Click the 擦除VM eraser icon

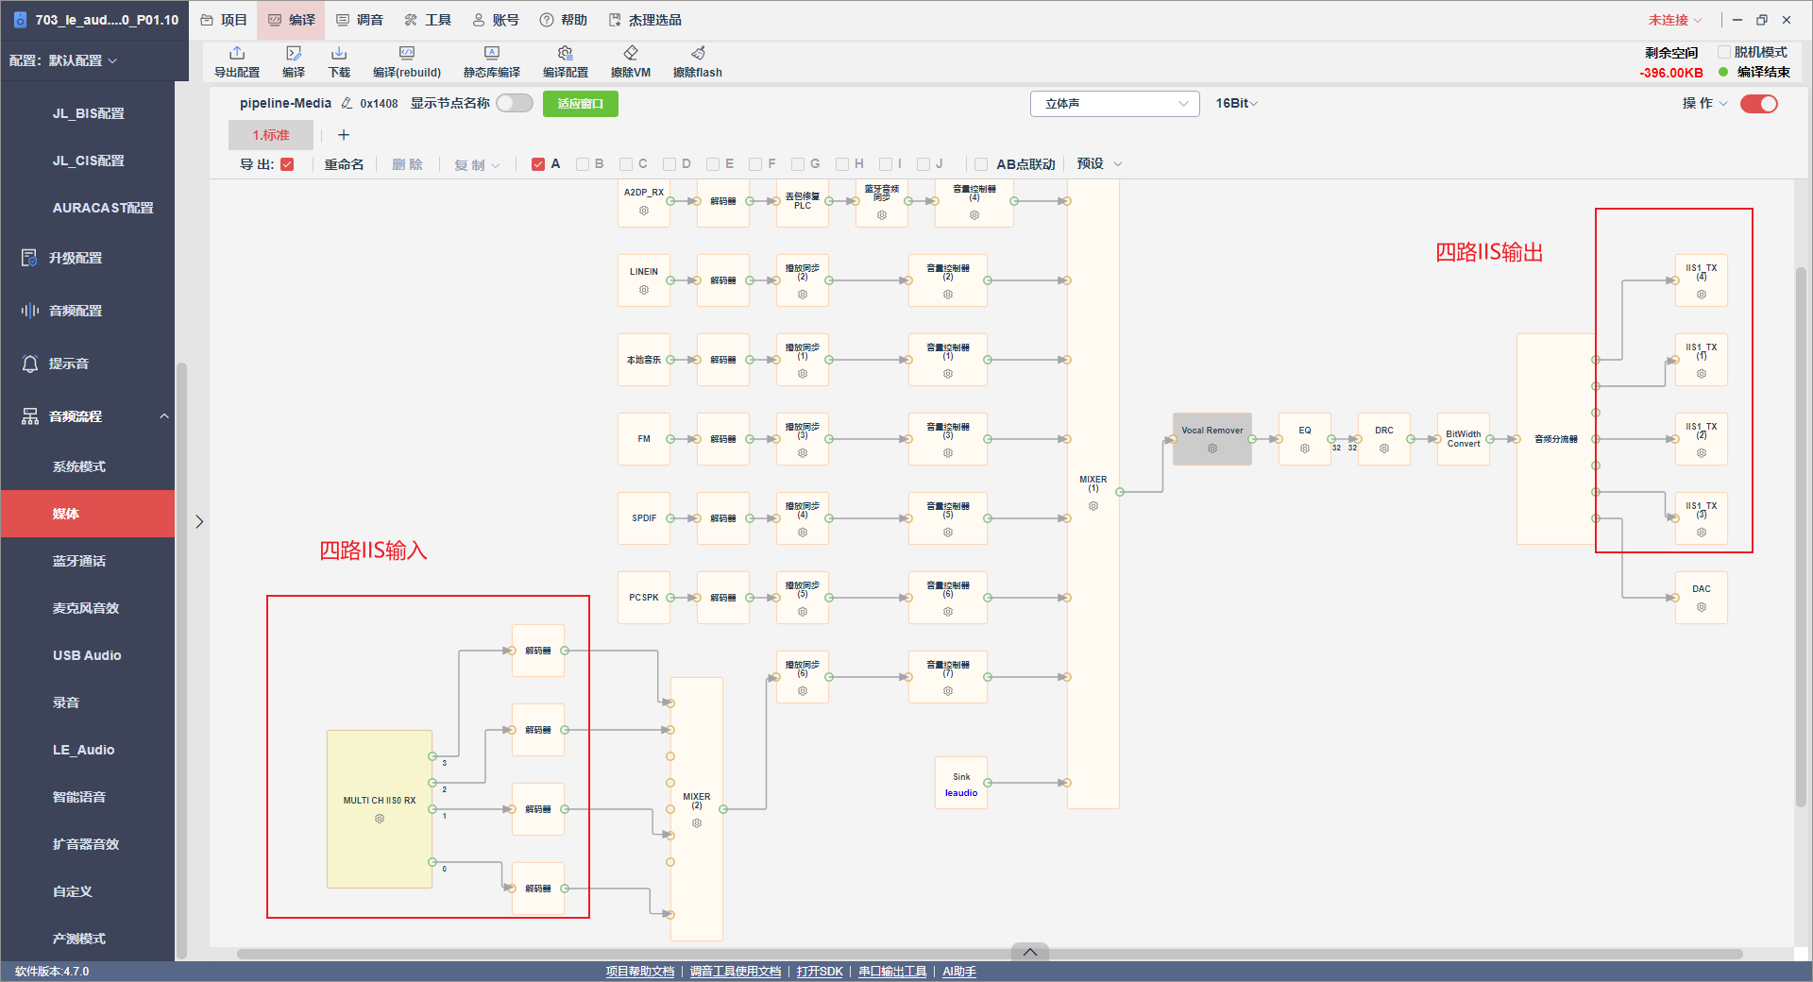(631, 53)
